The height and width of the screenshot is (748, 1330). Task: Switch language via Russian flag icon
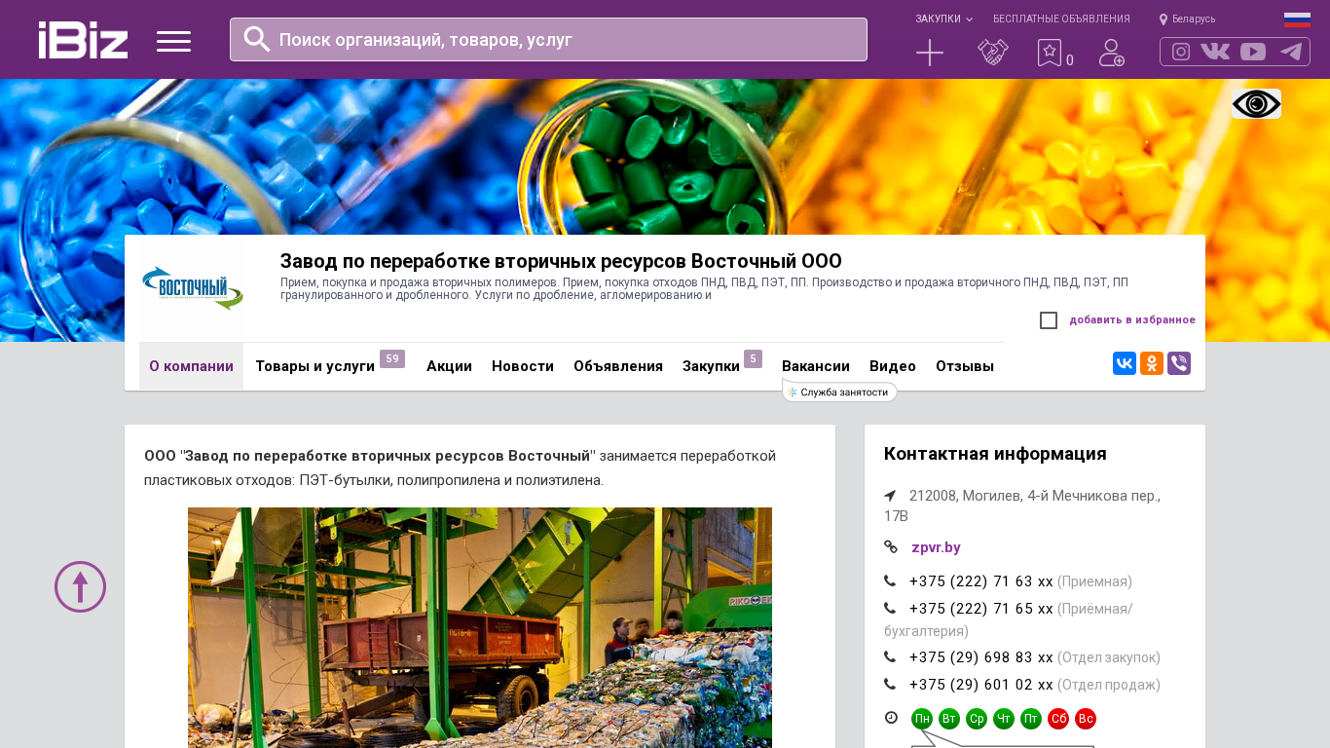click(1297, 19)
